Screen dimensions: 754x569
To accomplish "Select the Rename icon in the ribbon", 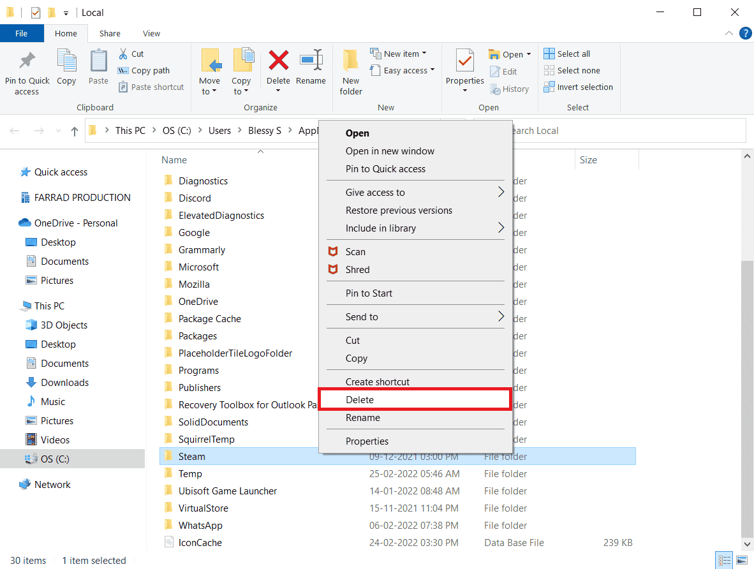I will 311,70.
